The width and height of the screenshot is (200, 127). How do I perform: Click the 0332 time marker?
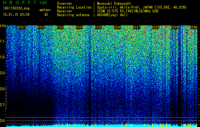(x=41, y=27)
